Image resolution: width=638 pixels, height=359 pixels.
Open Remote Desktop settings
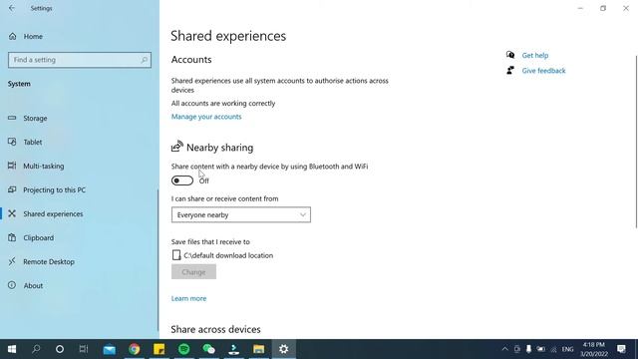point(41,261)
